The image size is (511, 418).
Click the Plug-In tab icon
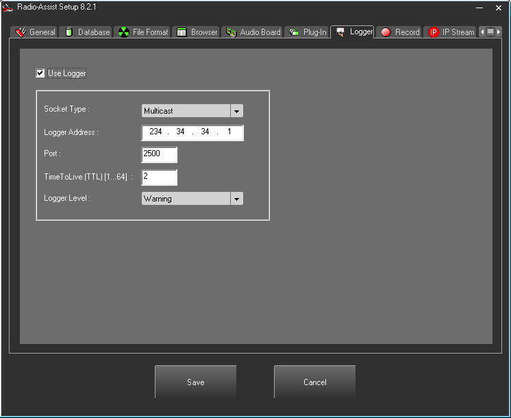[295, 32]
